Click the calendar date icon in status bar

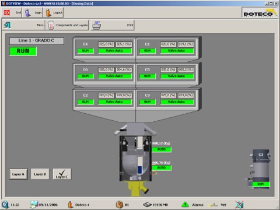coord(34,205)
